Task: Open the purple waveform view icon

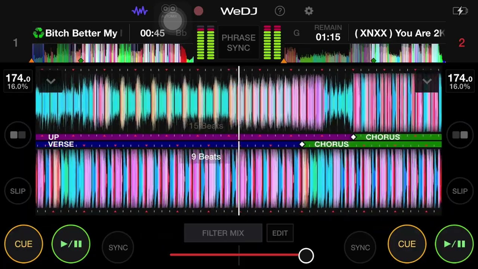Action: [x=140, y=11]
